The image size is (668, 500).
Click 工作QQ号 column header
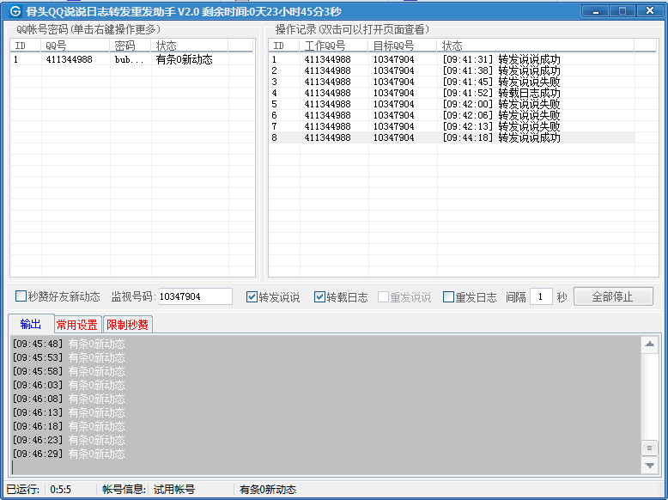[334, 46]
